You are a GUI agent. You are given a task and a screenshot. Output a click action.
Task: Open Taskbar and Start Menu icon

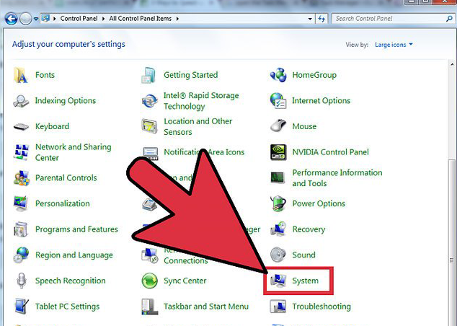150,307
